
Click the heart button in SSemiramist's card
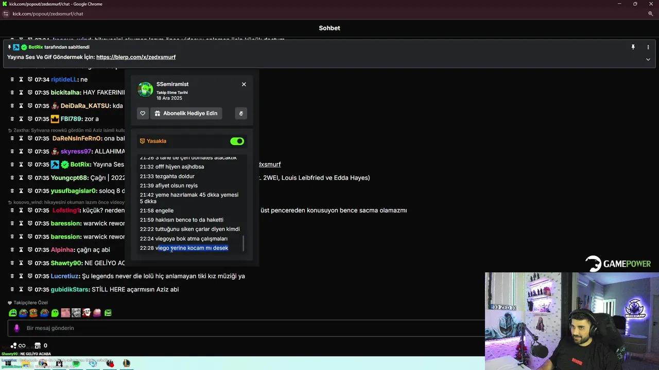pos(143,113)
